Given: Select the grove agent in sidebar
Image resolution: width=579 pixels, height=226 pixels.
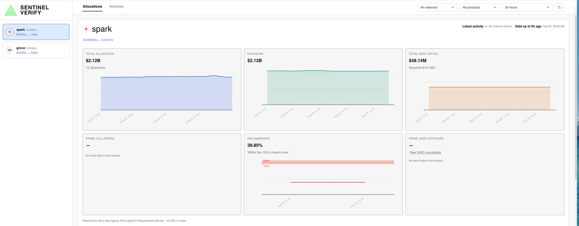Looking at the screenshot, I should (x=36, y=50).
